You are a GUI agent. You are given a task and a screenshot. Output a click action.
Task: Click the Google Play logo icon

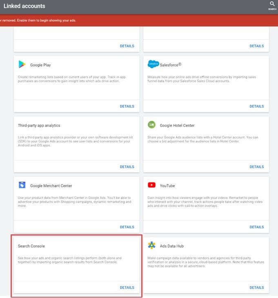coord(22,64)
